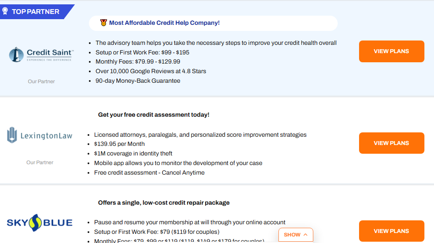
Task: Click the Over 10,000 Google Reviews bullet
Action: (151, 71)
